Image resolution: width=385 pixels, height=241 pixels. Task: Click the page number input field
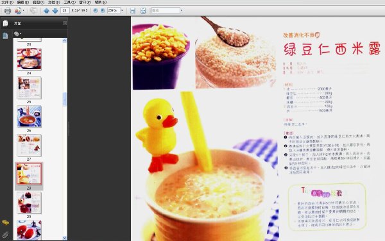coord(65,10)
